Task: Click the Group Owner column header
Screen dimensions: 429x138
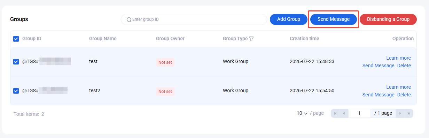Action: tap(170, 38)
